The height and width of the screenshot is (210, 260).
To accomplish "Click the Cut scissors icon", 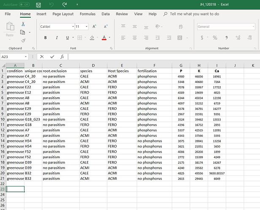I will (23, 24).
